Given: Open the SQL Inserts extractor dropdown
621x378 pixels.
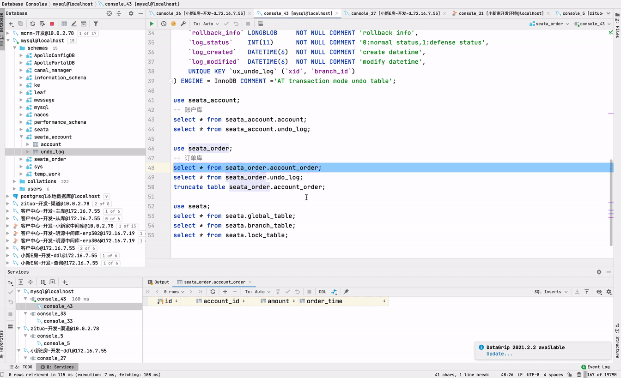Looking at the screenshot, I should [550, 292].
